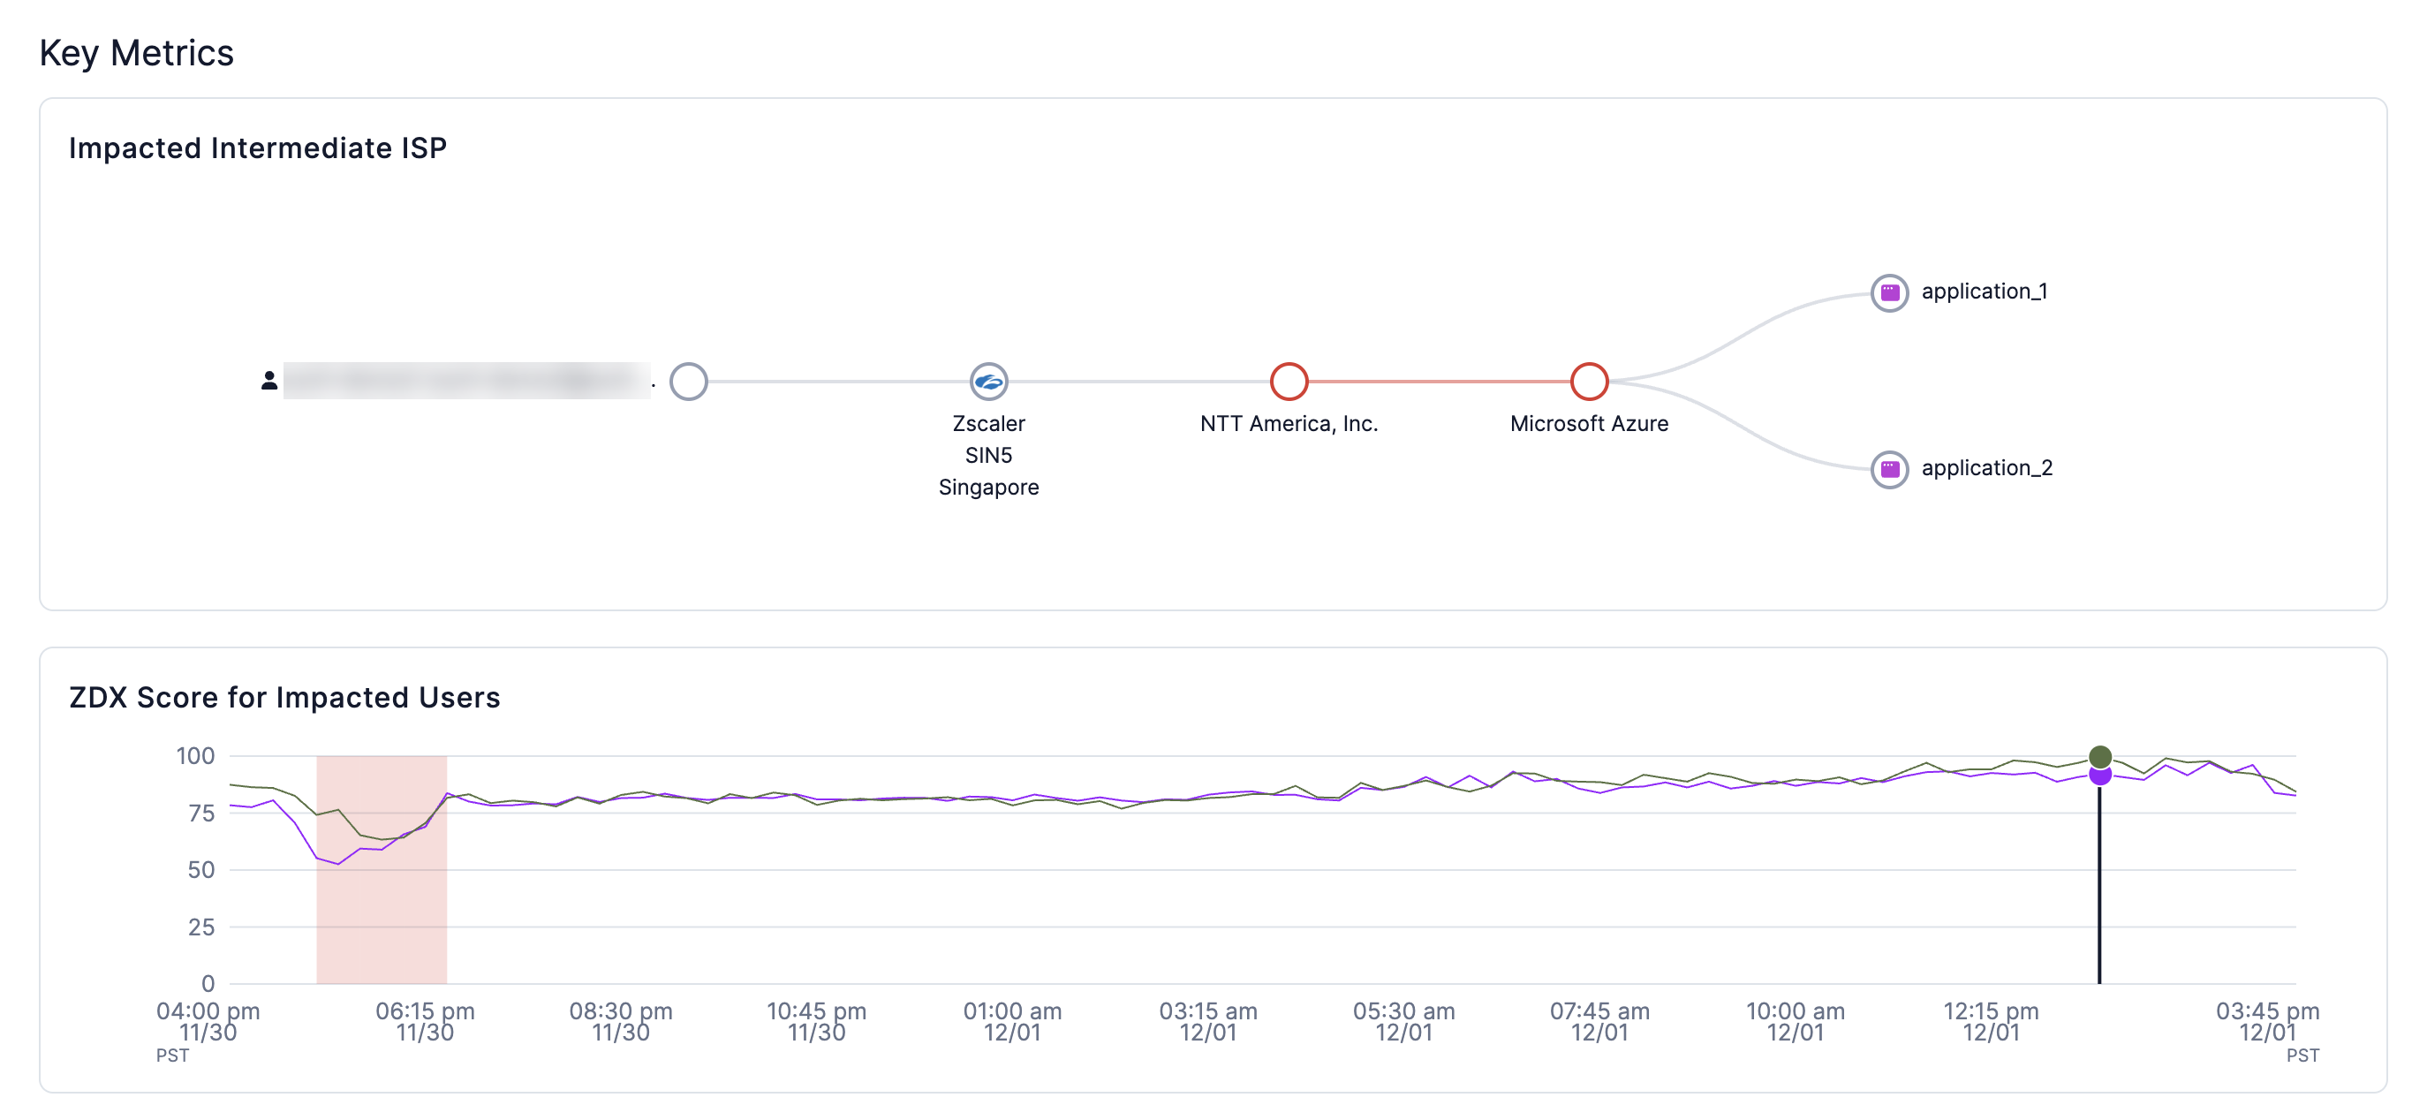Click the NTT America, Inc. label

1288,424
